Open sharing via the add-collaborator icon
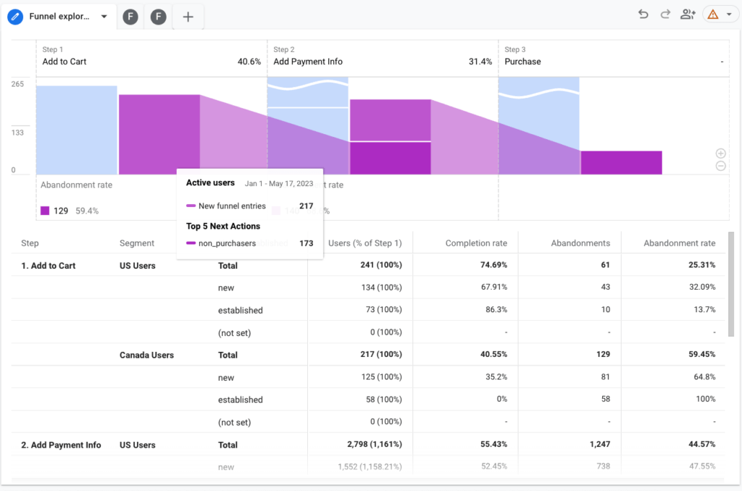742x491 pixels. [688, 13]
